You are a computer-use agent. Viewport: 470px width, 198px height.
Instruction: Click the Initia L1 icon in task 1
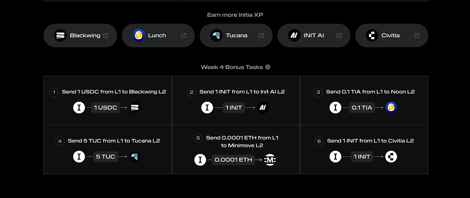point(79,107)
